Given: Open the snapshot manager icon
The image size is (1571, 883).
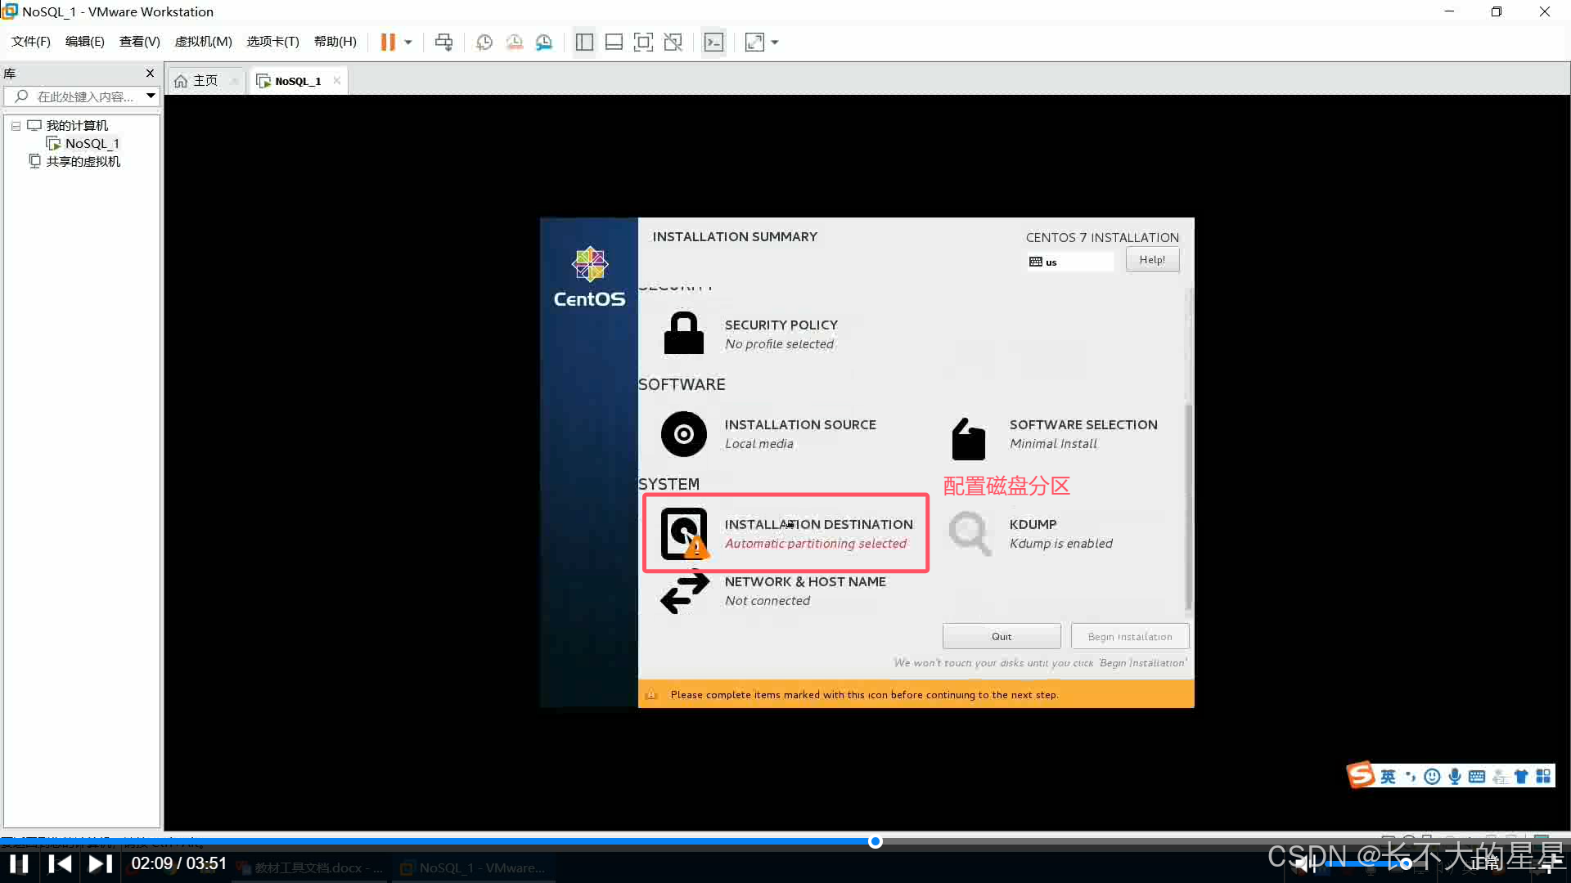Looking at the screenshot, I should click(544, 43).
